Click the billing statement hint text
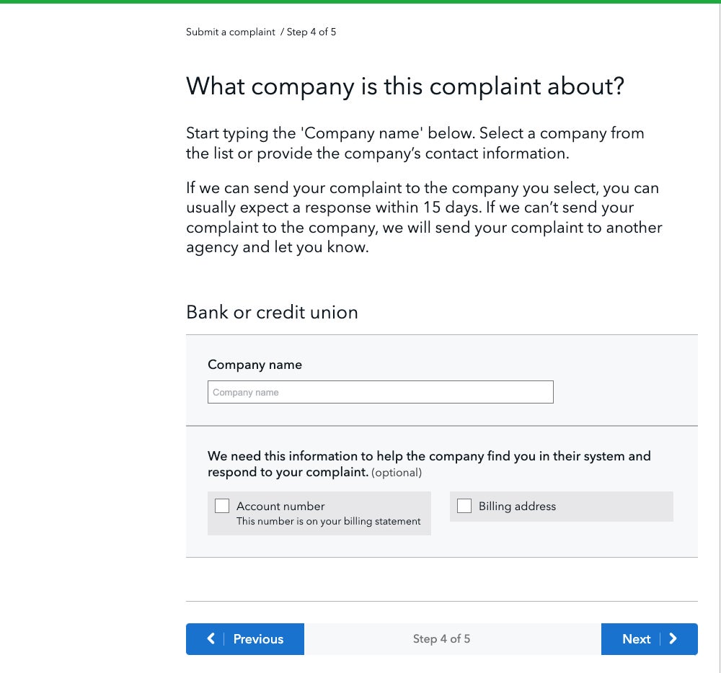 point(328,521)
